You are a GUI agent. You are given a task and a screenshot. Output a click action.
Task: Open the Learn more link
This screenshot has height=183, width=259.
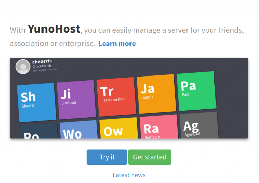tap(117, 44)
